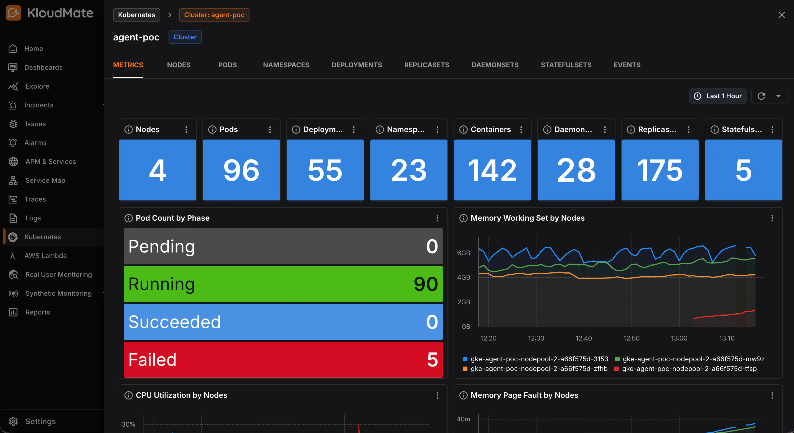Click the info icon on Containers card
794x433 pixels.
pos(463,130)
